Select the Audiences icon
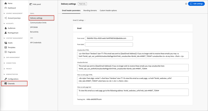This screenshot has height=111, width=208. tap(6, 28)
